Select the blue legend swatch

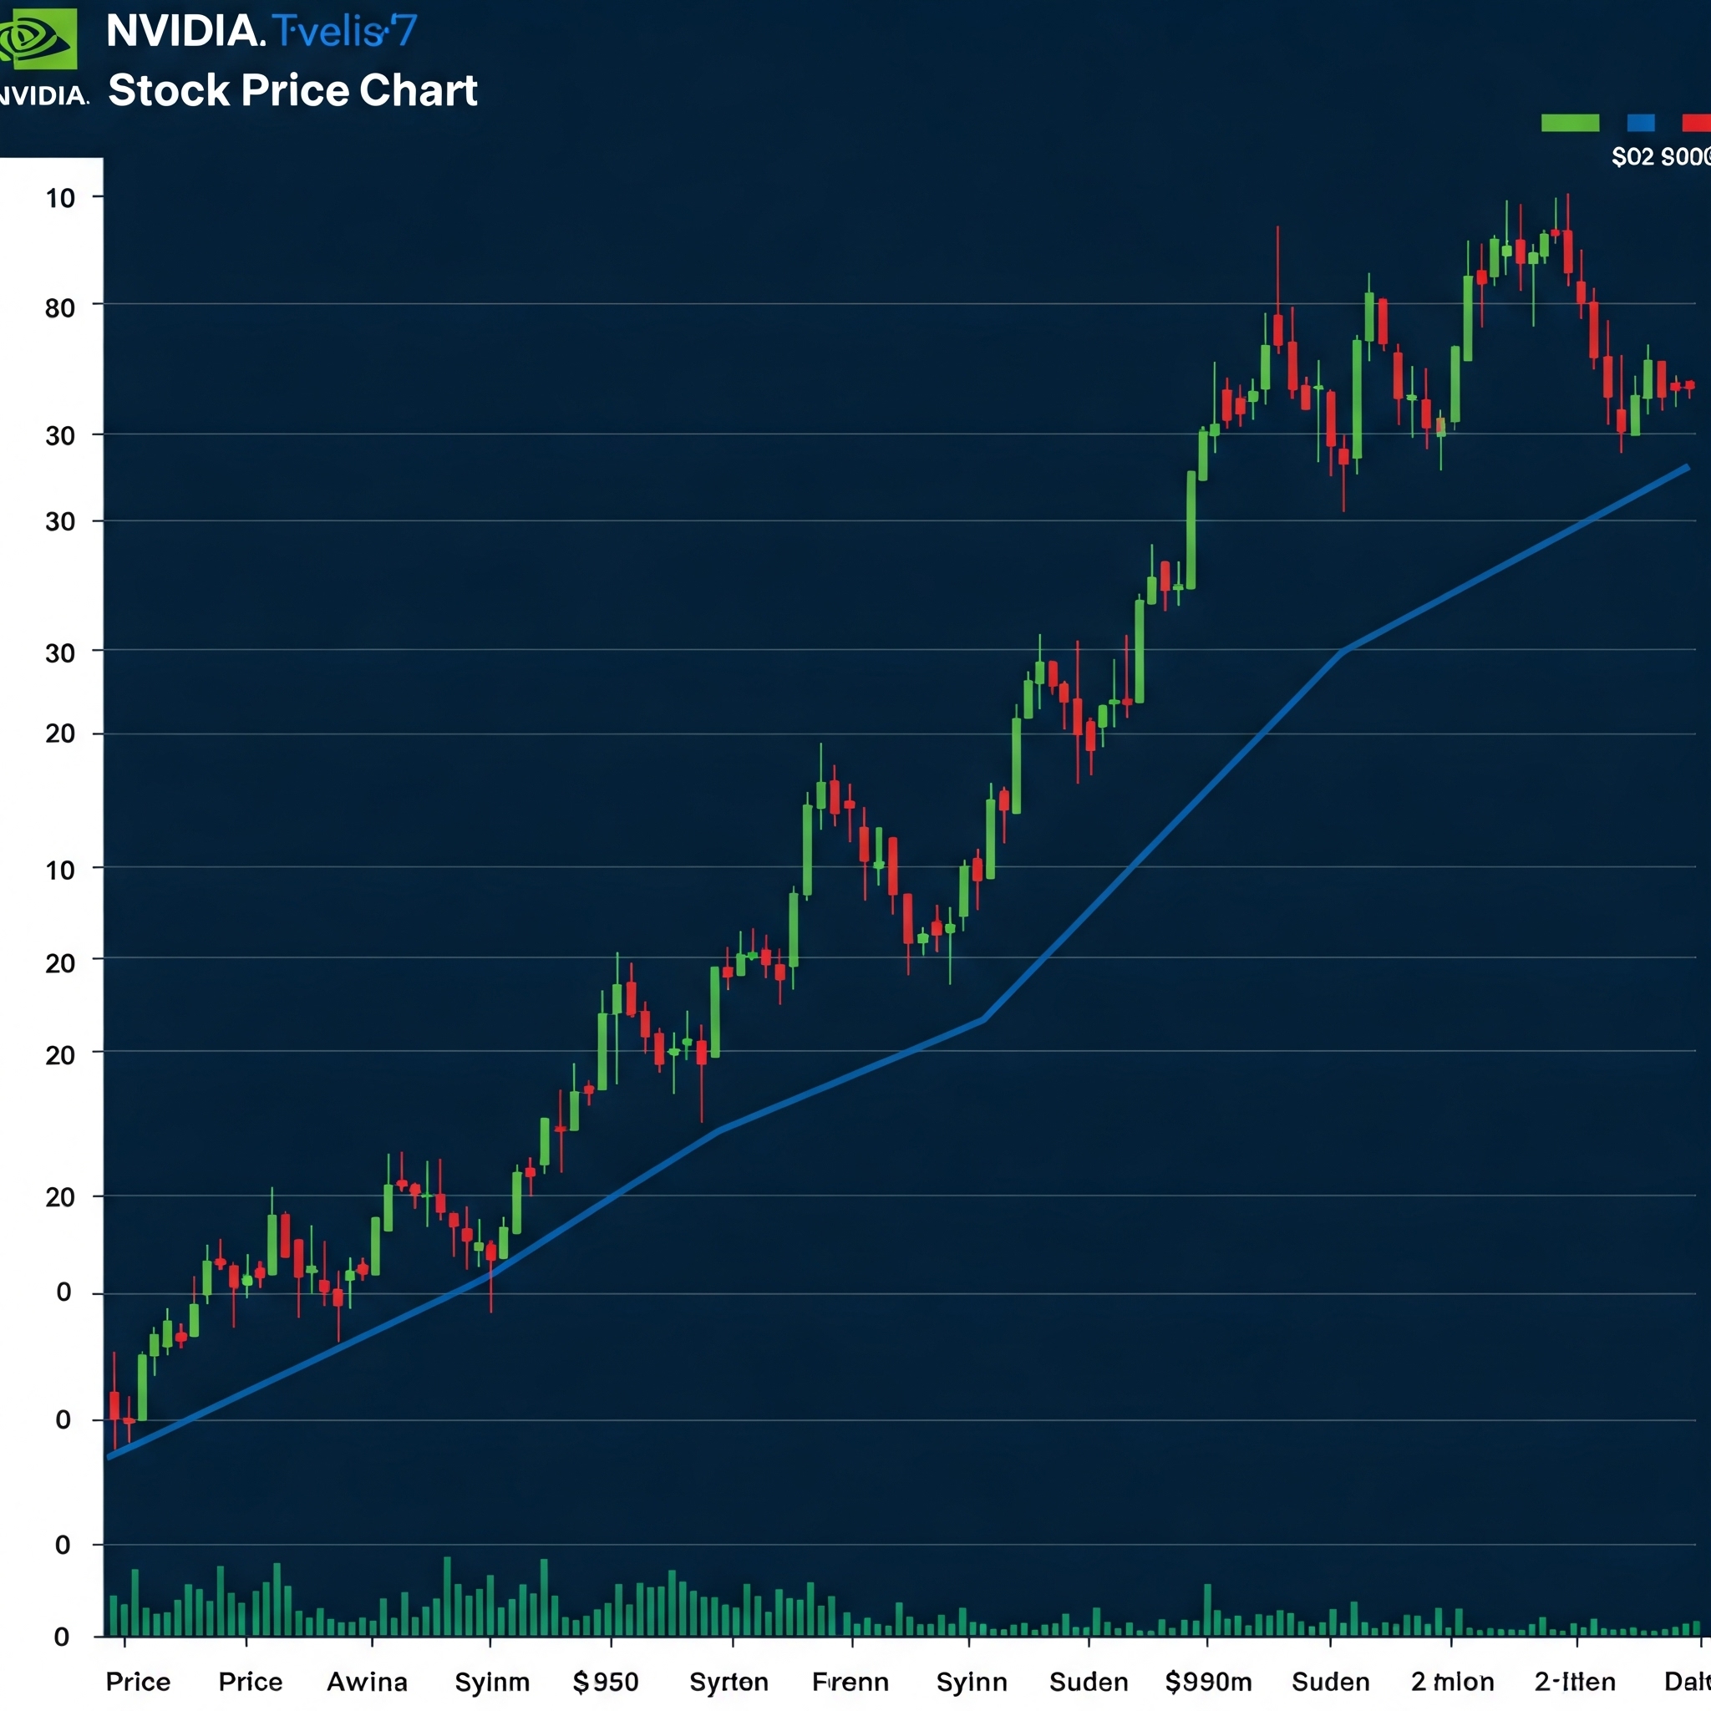[x=1641, y=123]
